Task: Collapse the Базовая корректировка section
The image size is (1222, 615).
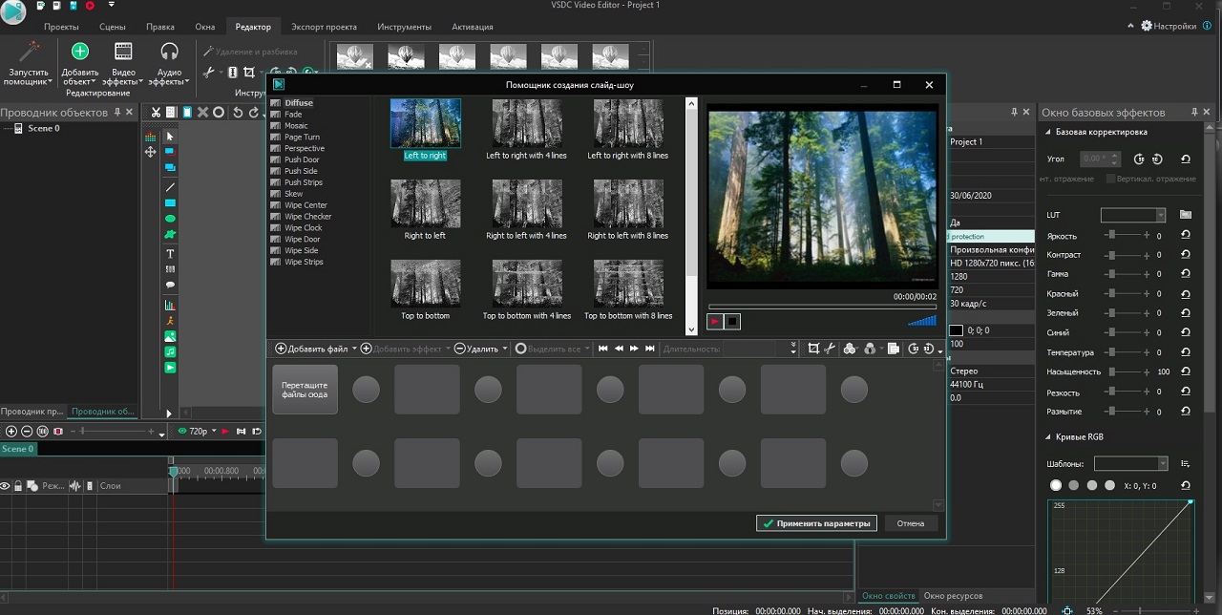Action: (x=1048, y=132)
